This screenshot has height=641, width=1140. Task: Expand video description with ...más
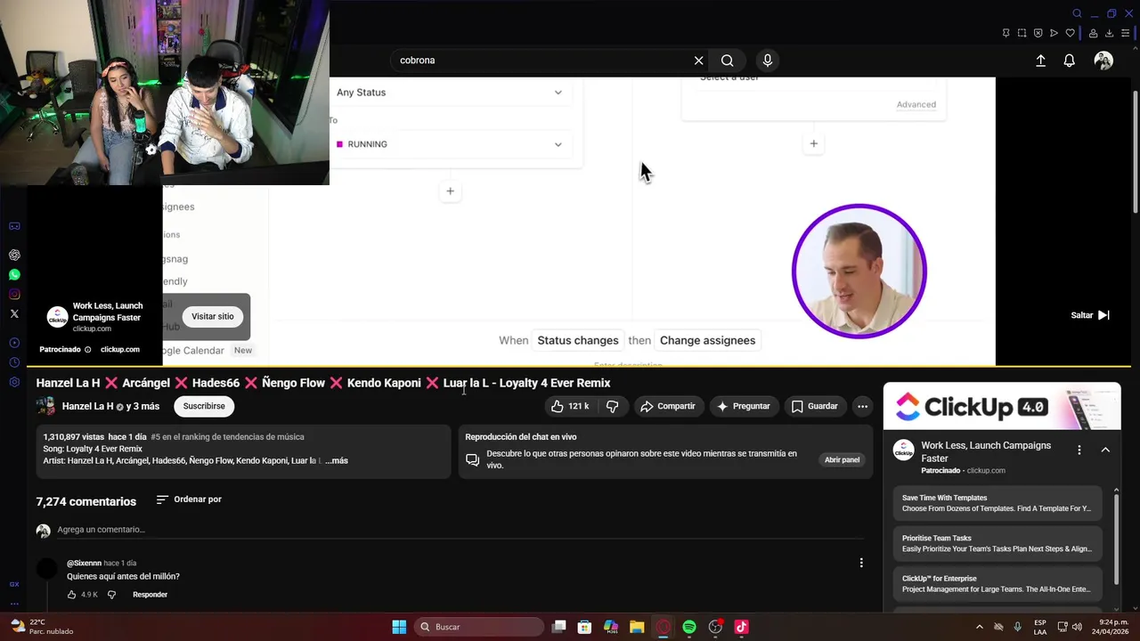click(336, 460)
